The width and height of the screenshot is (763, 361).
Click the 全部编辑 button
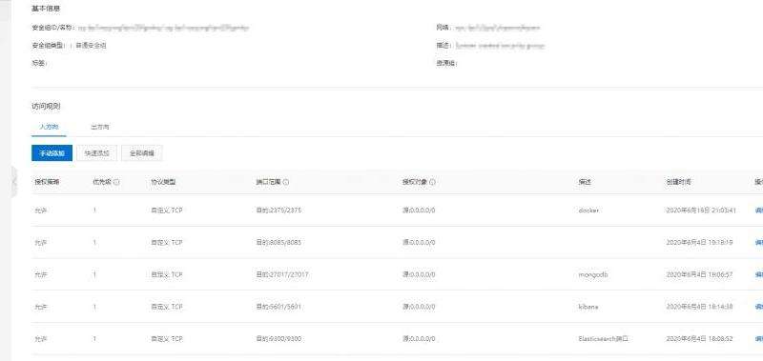[x=141, y=153]
